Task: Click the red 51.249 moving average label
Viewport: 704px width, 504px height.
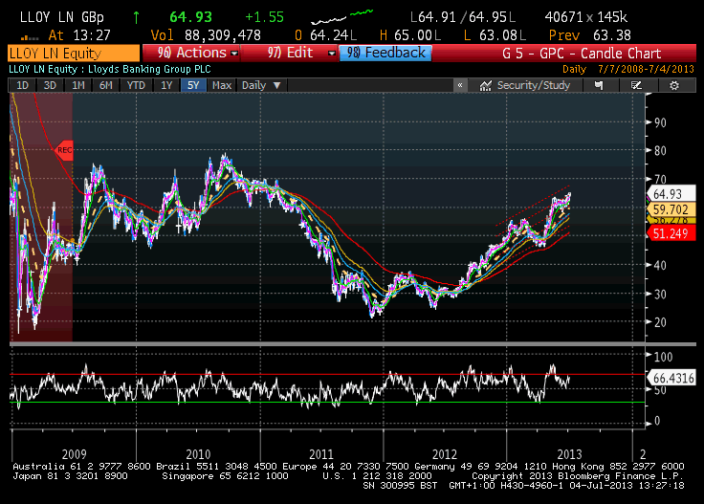Action: point(671,233)
